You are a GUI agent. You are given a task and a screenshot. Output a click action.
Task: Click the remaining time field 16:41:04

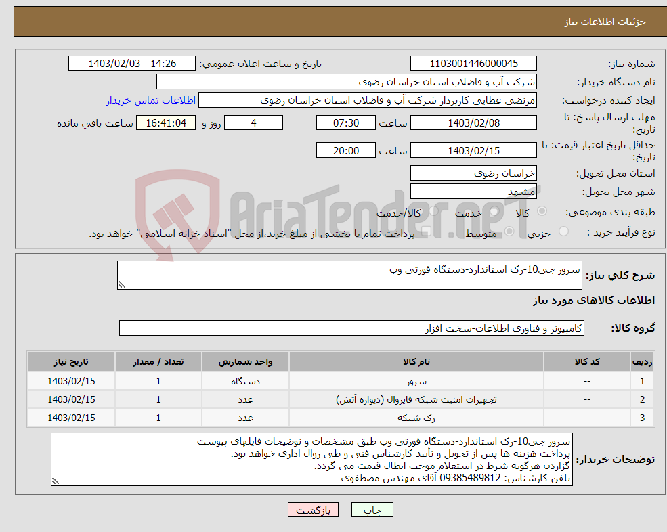[x=166, y=123]
